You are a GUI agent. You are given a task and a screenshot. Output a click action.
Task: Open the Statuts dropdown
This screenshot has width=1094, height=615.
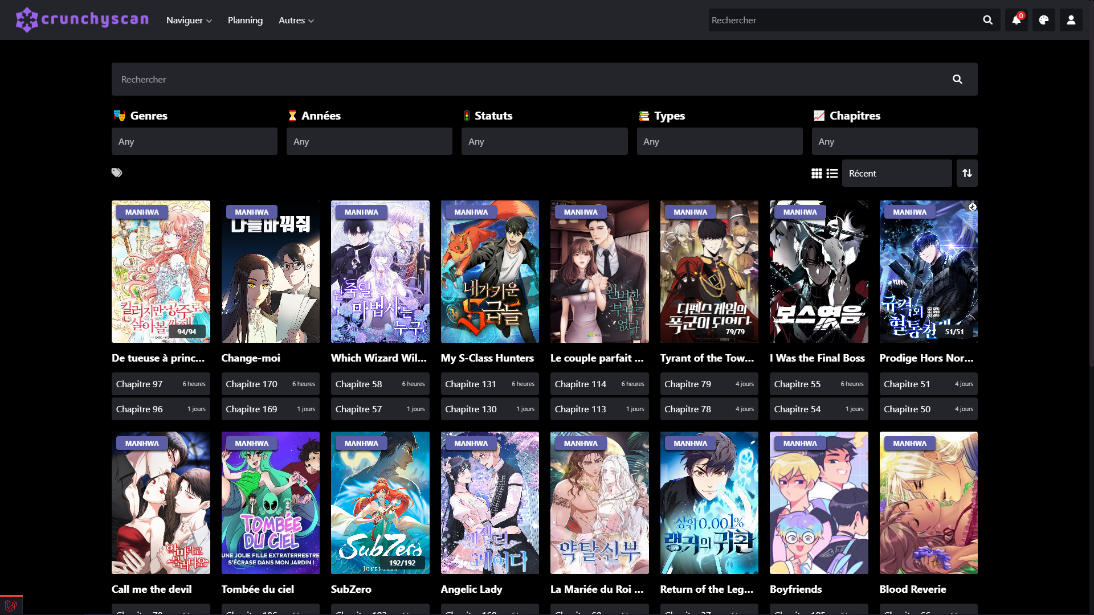(544, 141)
